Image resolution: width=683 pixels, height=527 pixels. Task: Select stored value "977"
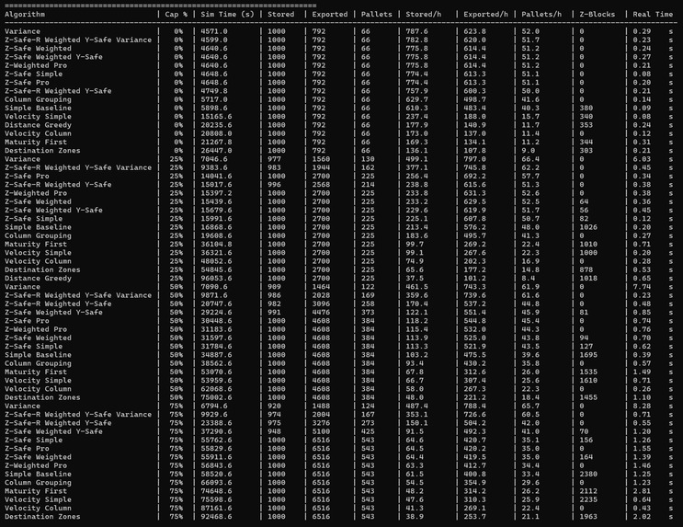tap(274, 159)
